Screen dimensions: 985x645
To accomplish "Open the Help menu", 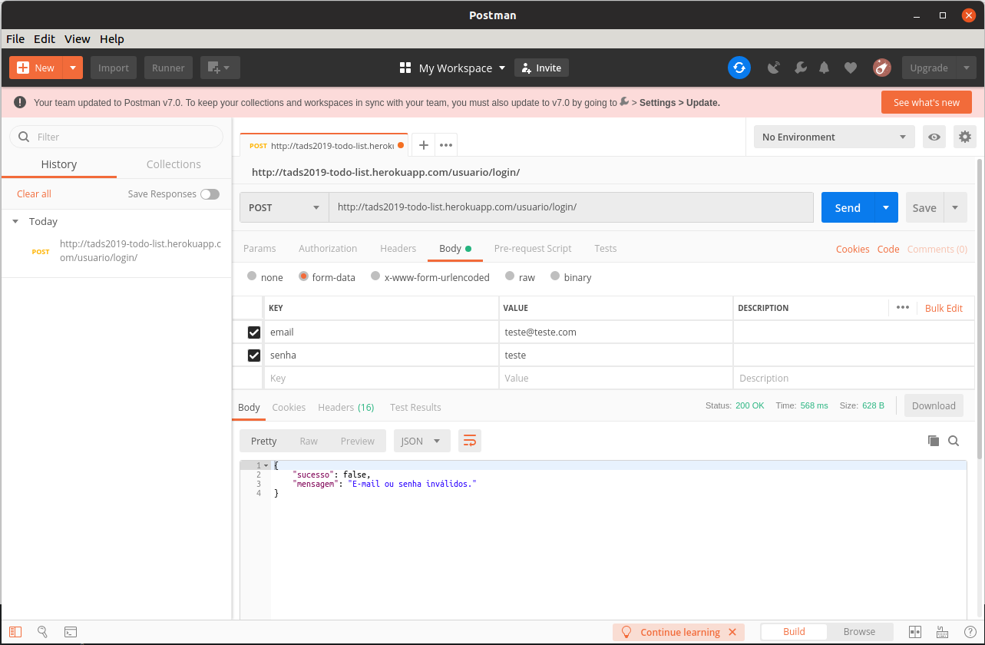I will pyautogui.click(x=112, y=39).
